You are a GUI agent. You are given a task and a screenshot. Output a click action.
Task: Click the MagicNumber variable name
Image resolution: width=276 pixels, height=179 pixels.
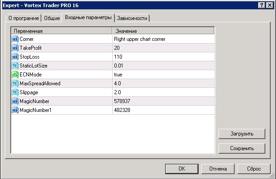[35, 101]
